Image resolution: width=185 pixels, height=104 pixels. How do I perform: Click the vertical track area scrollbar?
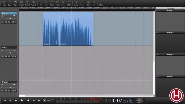tap(154, 37)
